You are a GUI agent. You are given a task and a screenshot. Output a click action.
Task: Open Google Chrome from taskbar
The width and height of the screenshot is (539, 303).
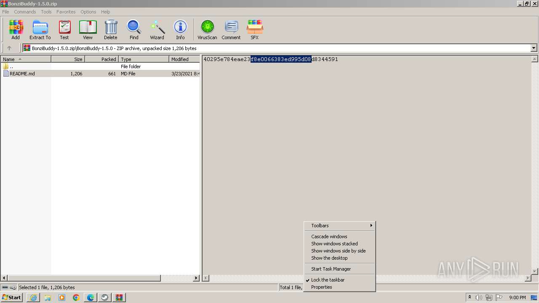coord(76,298)
